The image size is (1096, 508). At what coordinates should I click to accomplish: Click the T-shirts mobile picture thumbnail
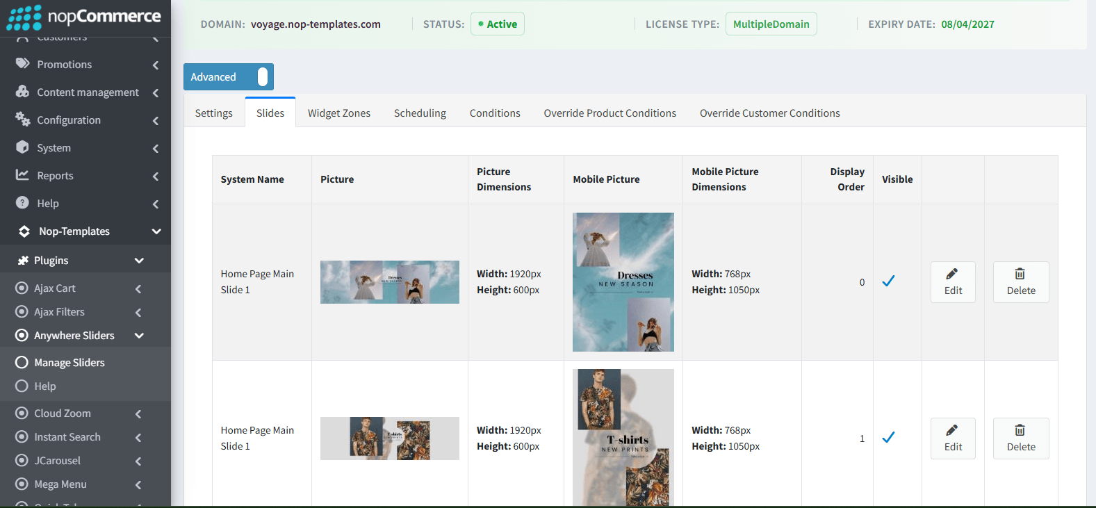coord(623,437)
